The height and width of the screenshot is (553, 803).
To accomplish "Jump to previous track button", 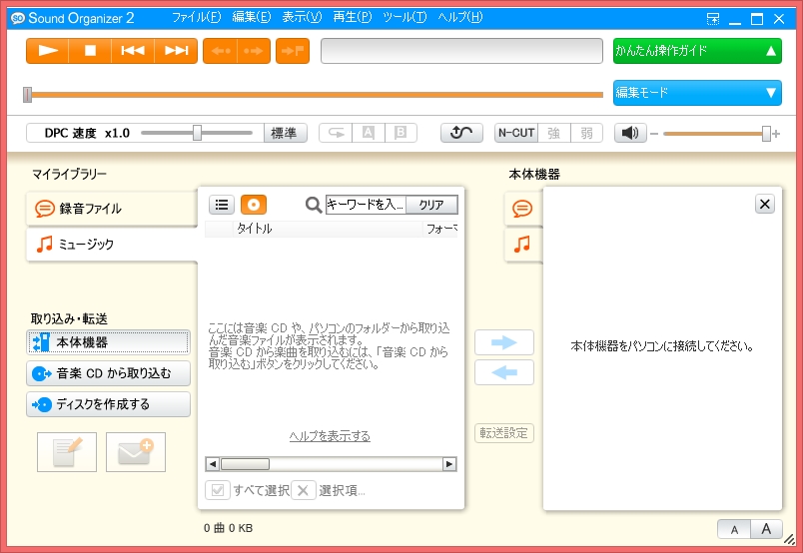I will 133,51.
